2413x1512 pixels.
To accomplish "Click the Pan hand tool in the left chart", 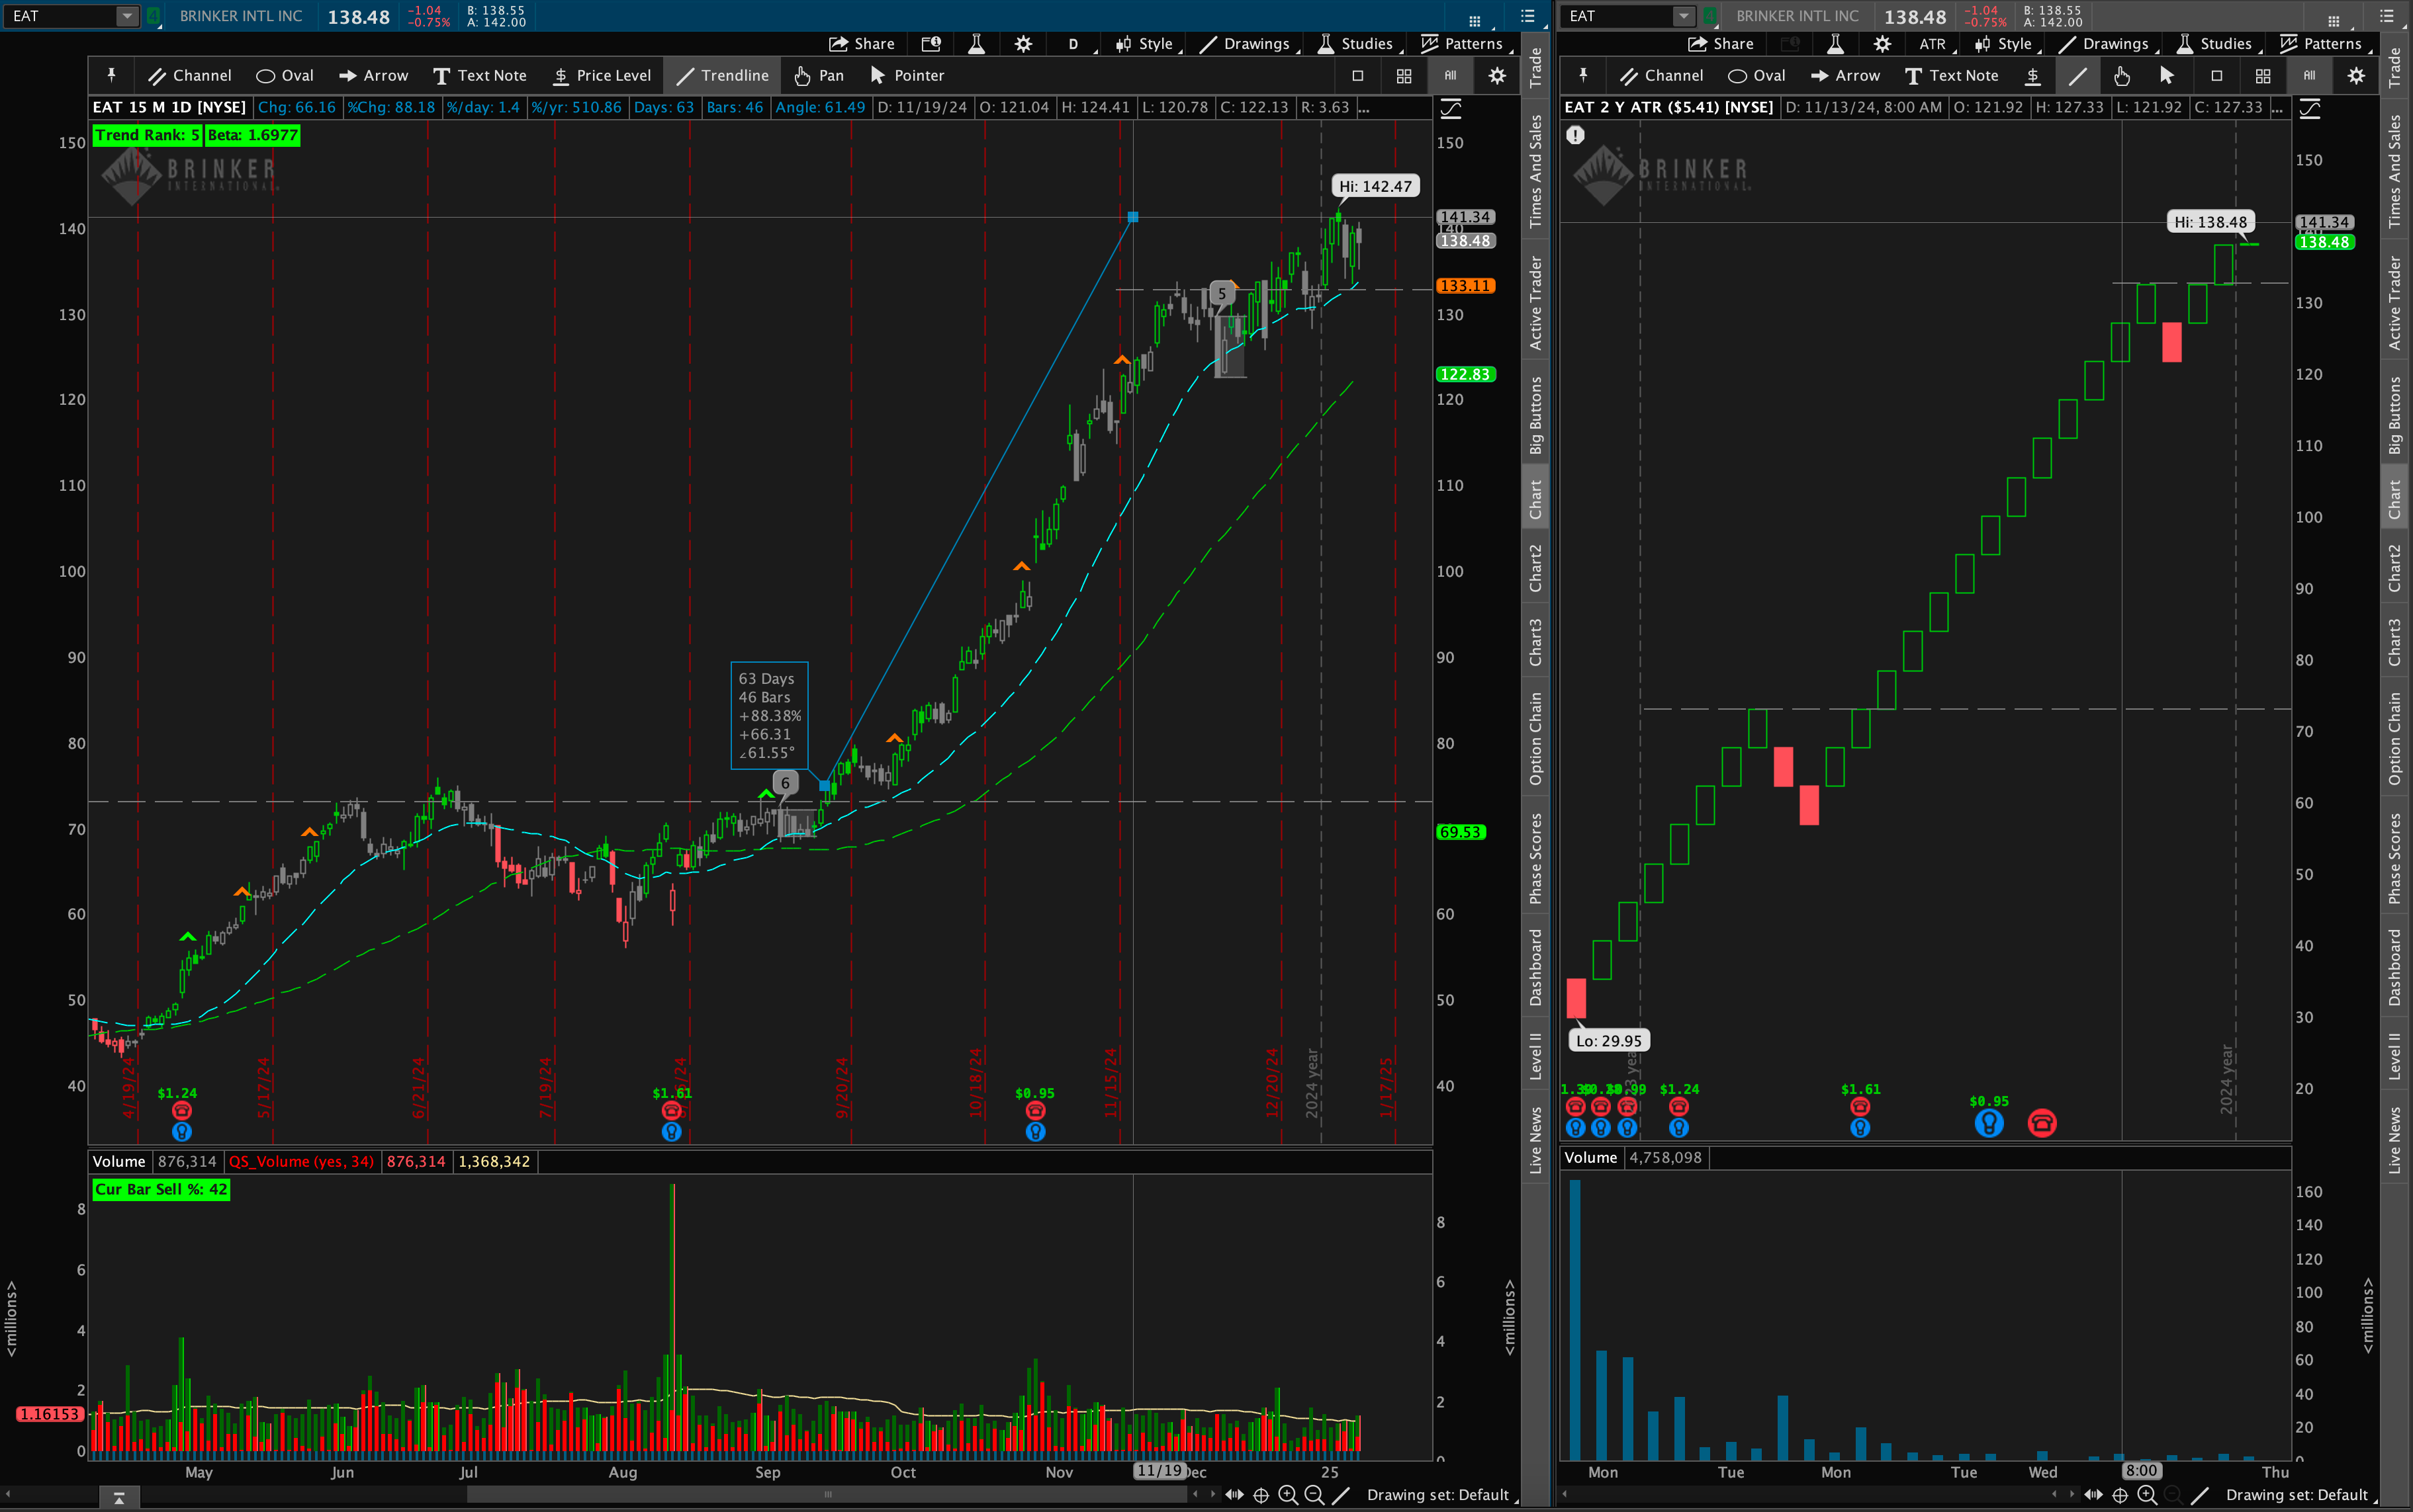I will (x=818, y=75).
